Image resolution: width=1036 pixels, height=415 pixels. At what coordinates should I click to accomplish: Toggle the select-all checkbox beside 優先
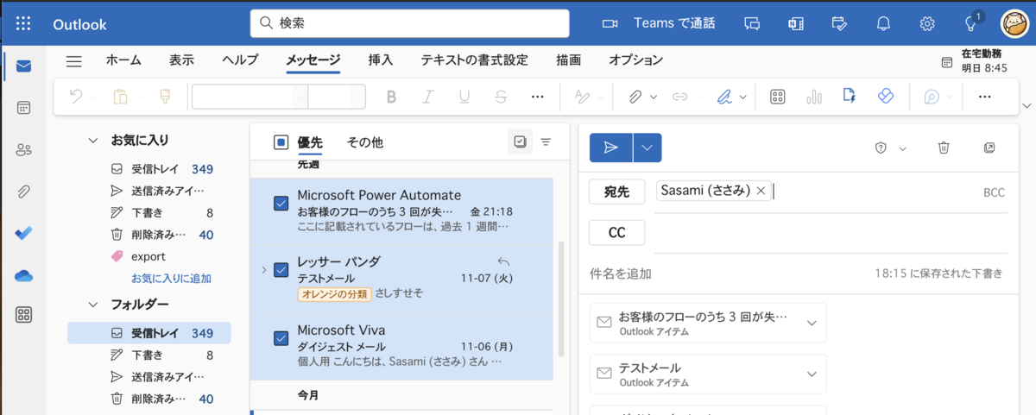click(281, 142)
